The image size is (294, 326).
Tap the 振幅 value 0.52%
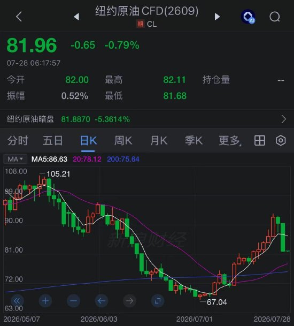(x=75, y=96)
